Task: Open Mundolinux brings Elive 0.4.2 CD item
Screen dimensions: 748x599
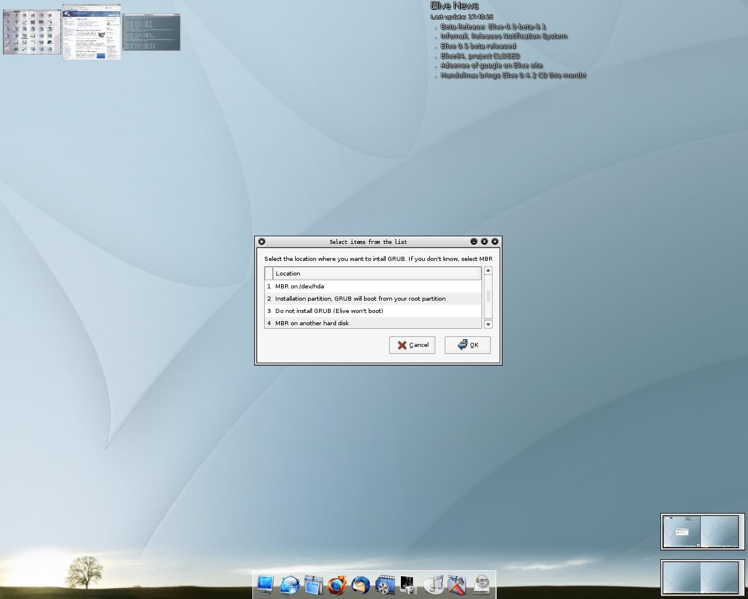Action: tap(513, 75)
